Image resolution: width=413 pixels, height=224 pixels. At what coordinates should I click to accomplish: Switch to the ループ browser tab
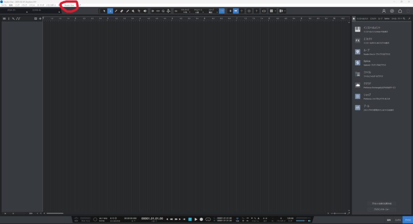pyautogui.click(x=380, y=18)
